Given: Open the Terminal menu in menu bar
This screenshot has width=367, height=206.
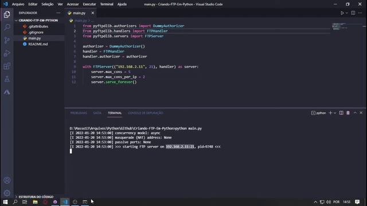Looking at the screenshot, I should [x=107, y=4].
